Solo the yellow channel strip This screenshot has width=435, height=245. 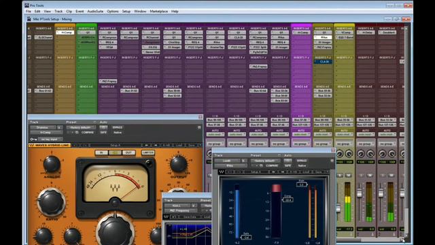click(340, 176)
